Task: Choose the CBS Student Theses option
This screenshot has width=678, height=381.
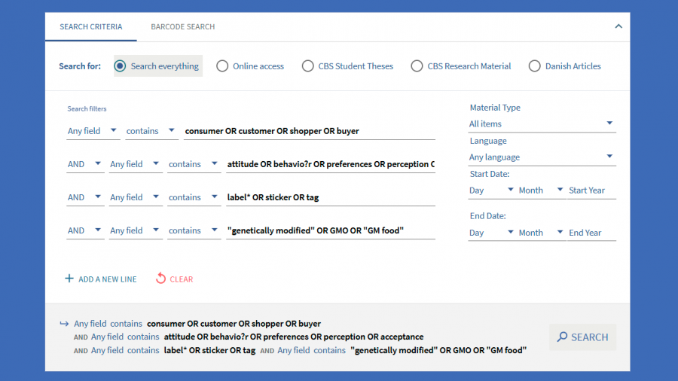Action: (307, 66)
